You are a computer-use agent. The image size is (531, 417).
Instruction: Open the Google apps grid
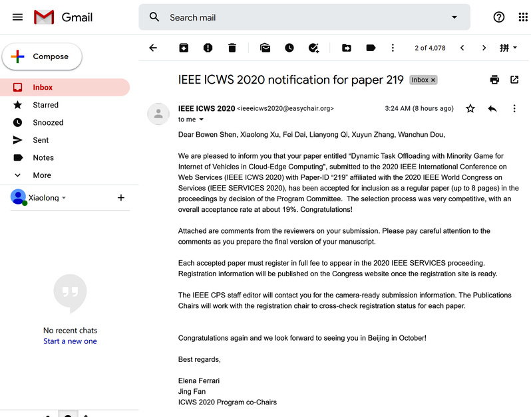[x=522, y=17]
